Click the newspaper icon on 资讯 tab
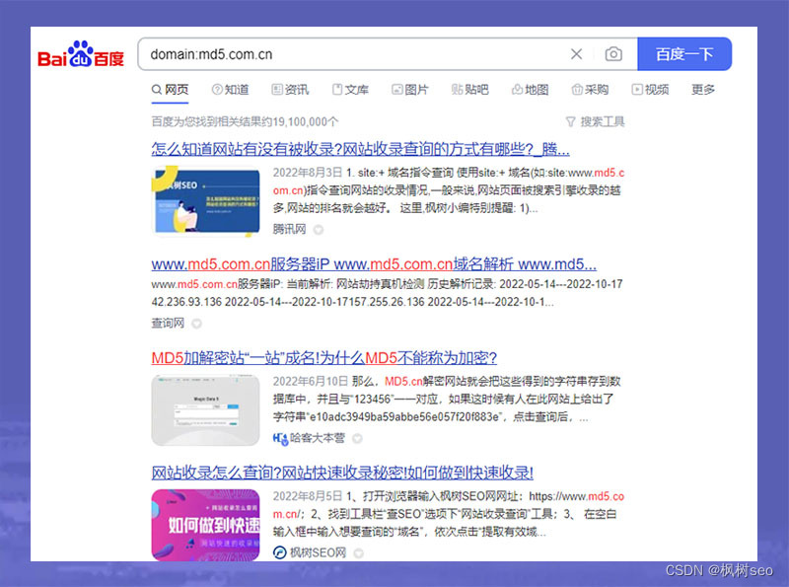The image size is (789, 587). pyautogui.click(x=277, y=90)
